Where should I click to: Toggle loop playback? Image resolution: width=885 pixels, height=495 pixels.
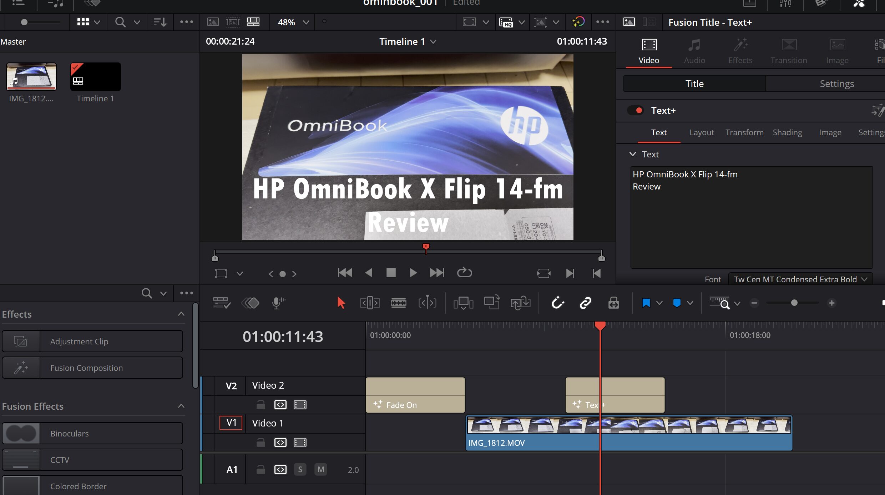(x=464, y=273)
